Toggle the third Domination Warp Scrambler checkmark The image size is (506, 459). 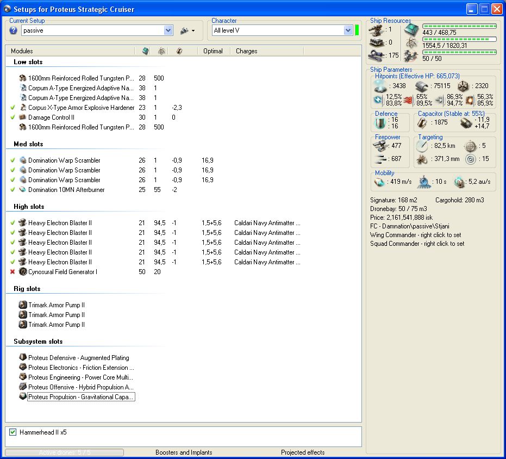tap(13, 180)
